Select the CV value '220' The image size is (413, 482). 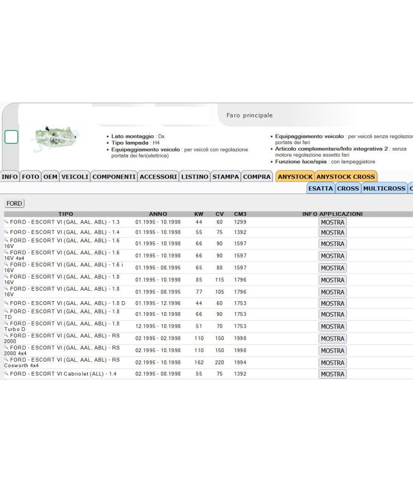[219, 363]
